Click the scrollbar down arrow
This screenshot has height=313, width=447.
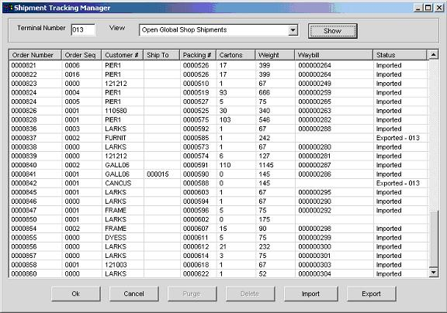(x=433, y=273)
